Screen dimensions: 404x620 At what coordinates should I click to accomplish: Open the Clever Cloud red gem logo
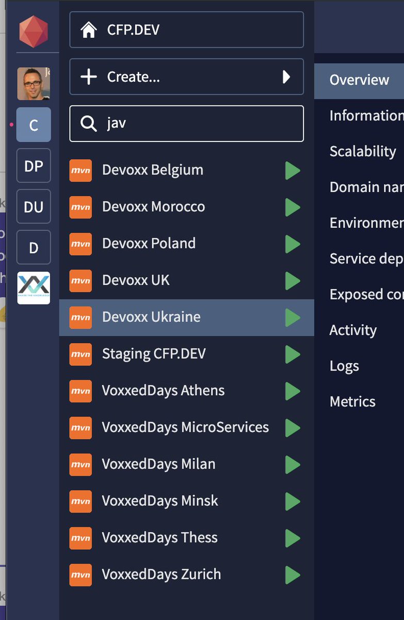pyautogui.click(x=34, y=32)
